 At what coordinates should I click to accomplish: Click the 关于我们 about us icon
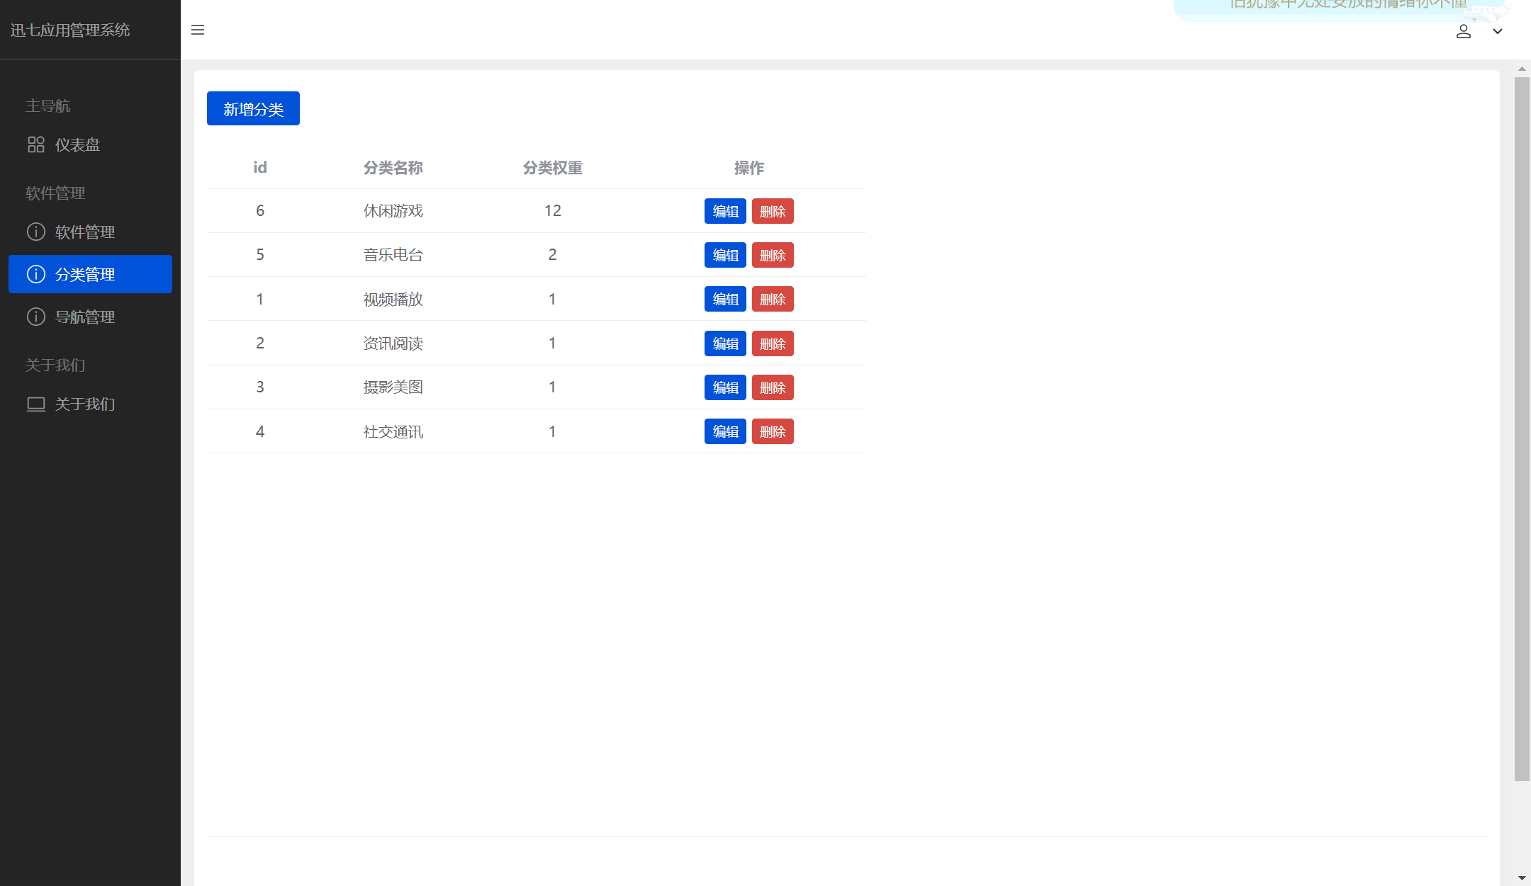tap(35, 403)
